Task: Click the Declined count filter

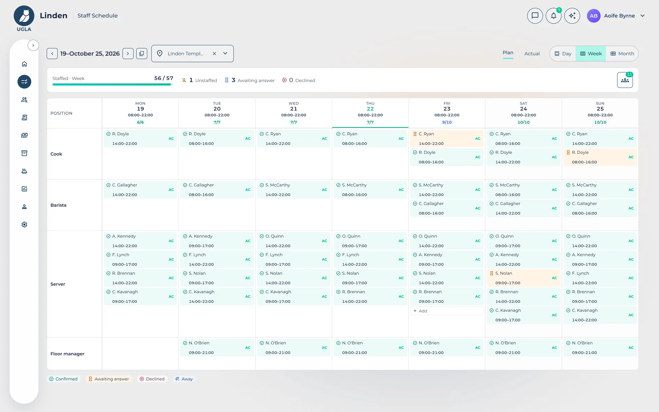Action: click(x=298, y=80)
